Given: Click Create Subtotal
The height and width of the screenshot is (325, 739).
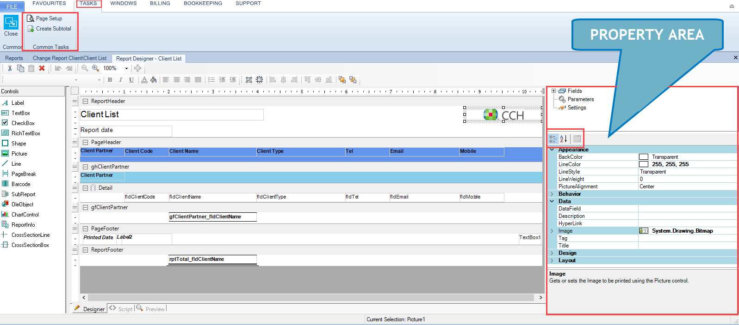Looking at the screenshot, I should coord(49,29).
